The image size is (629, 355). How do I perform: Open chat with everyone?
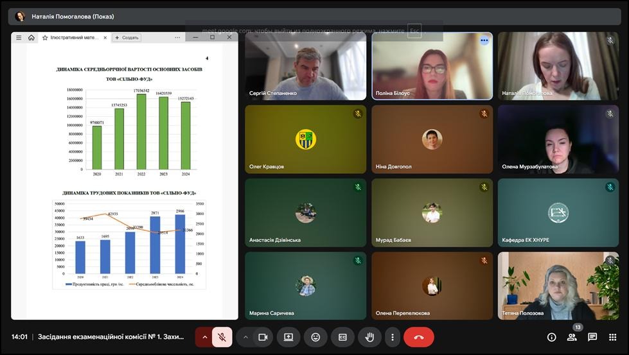[592, 337]
